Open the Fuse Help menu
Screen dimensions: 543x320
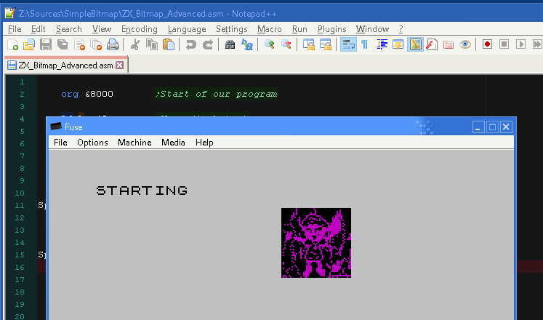click(204, 143)
